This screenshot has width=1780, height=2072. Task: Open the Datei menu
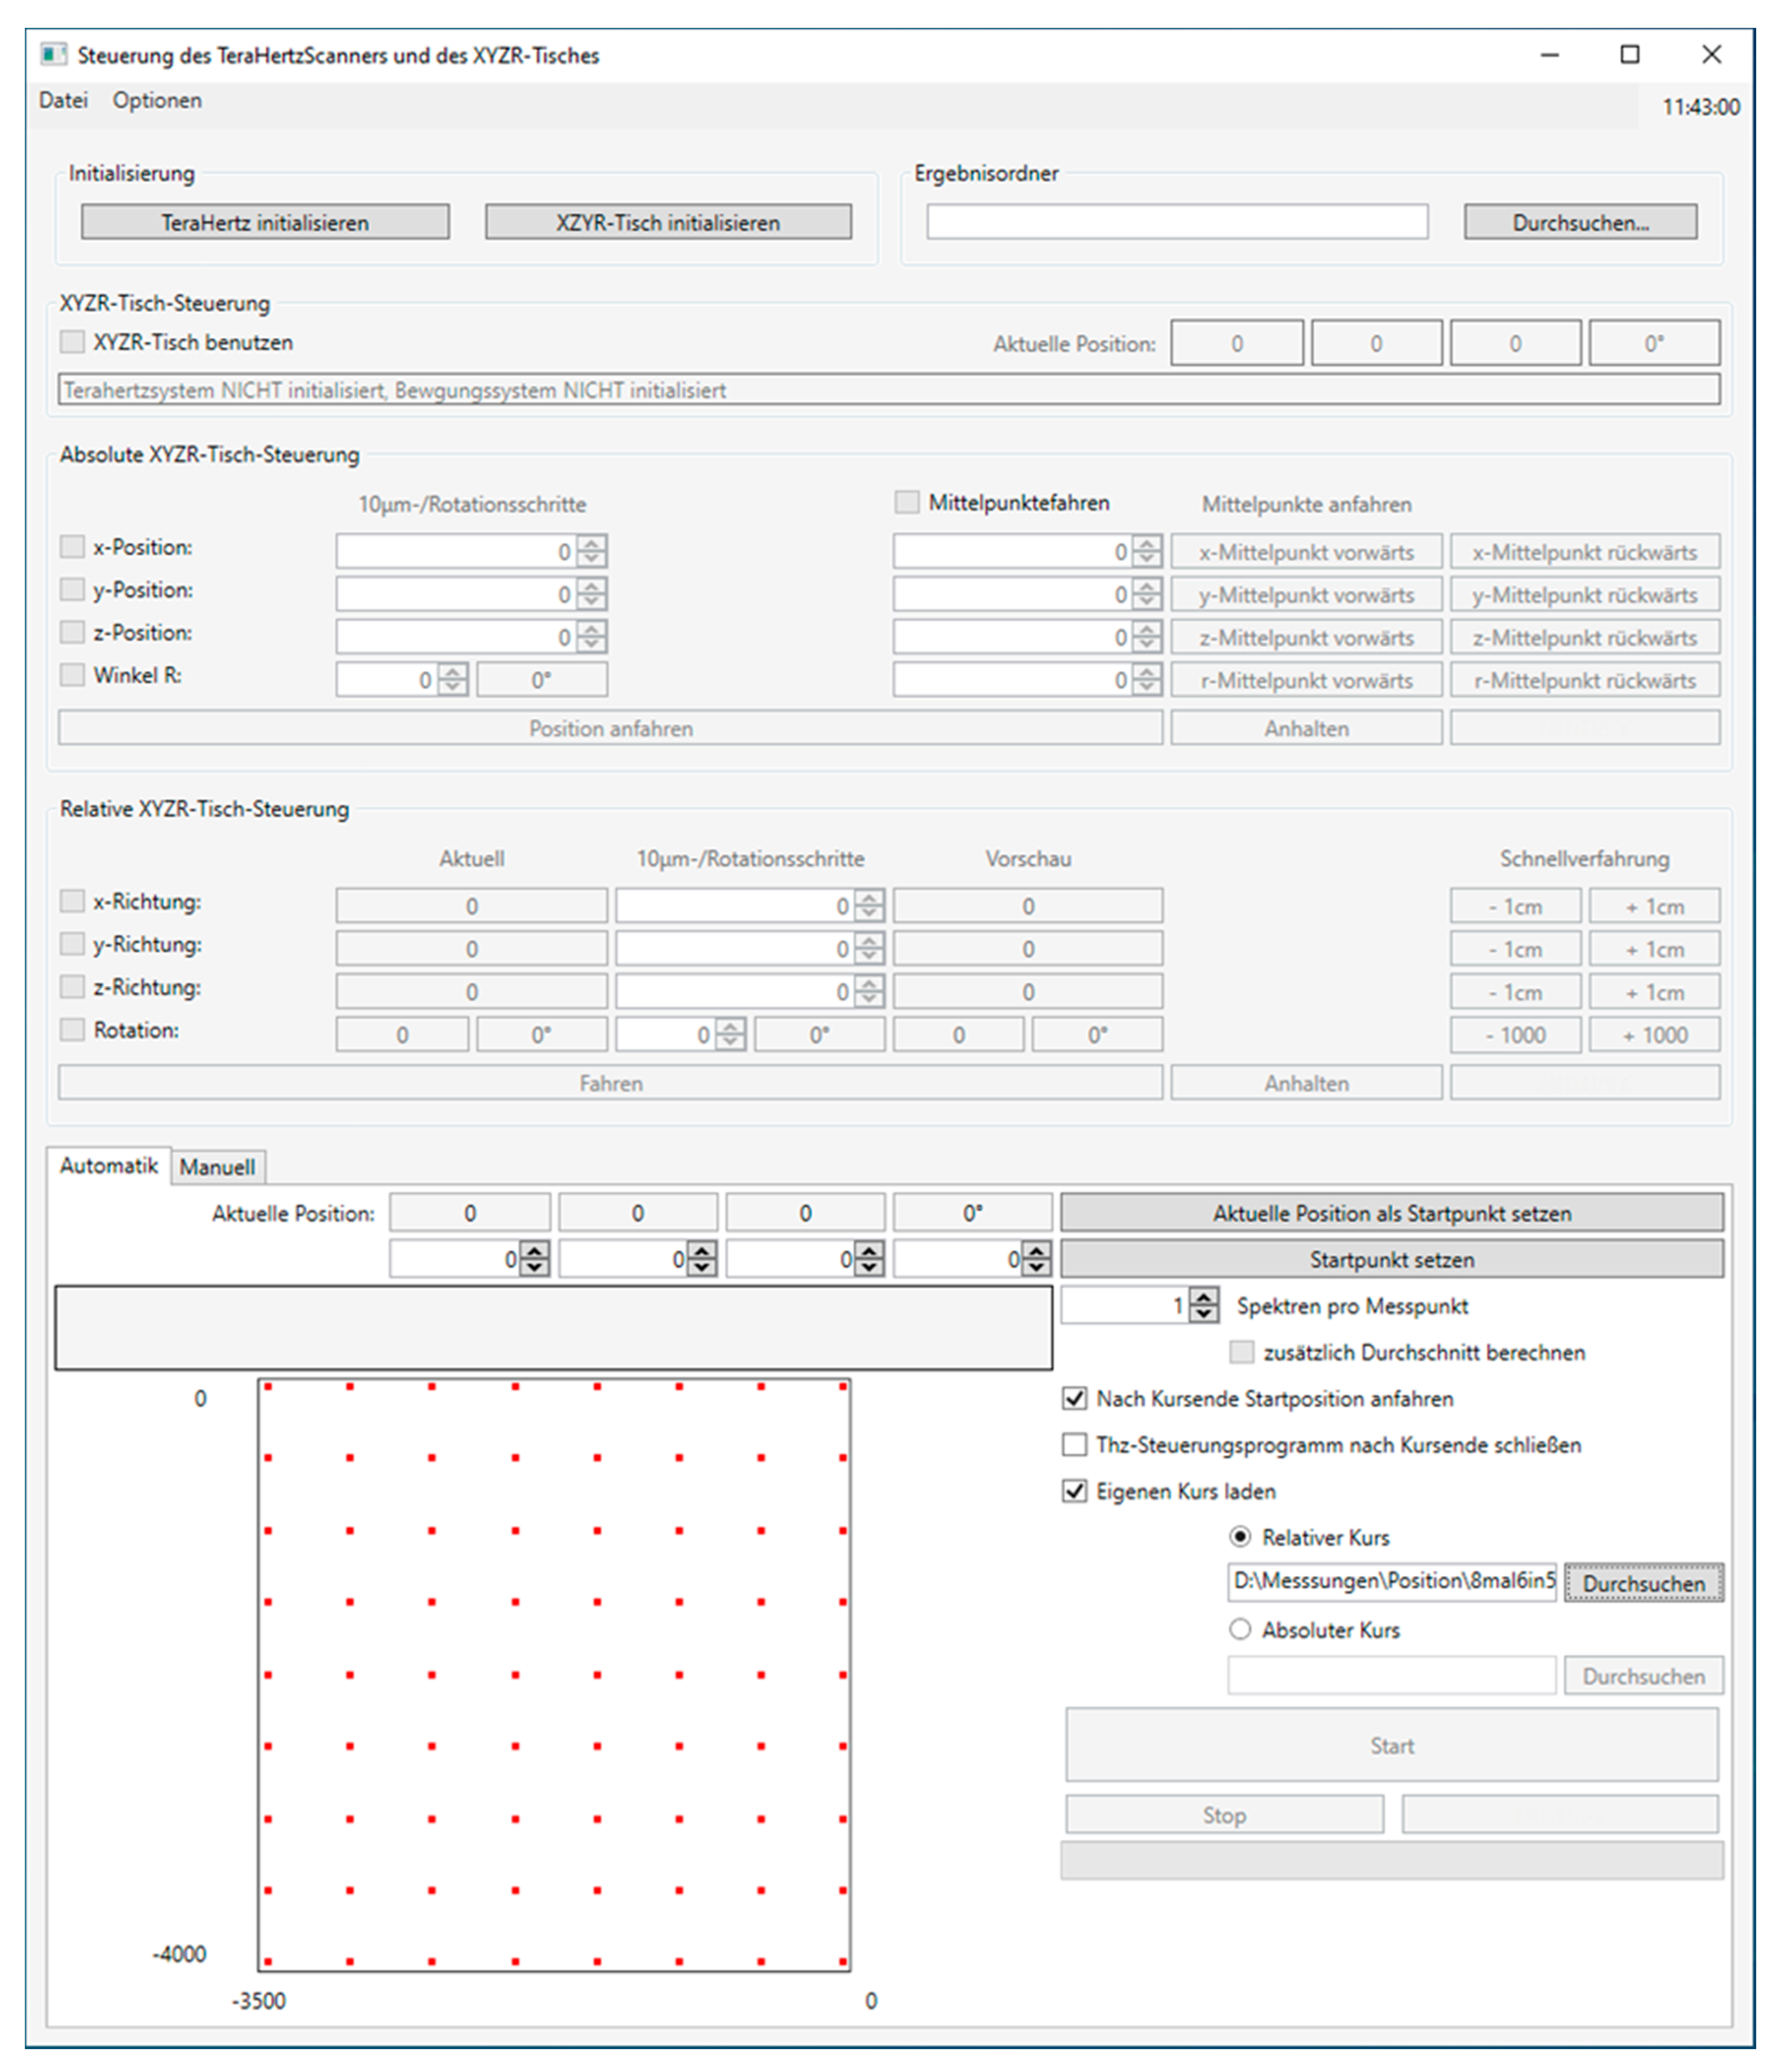pyautogui.click(x=63, y=100)
